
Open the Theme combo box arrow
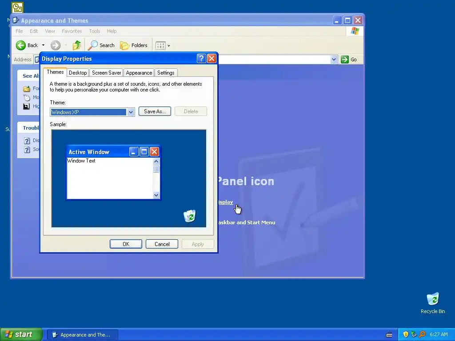coord(131,112)
